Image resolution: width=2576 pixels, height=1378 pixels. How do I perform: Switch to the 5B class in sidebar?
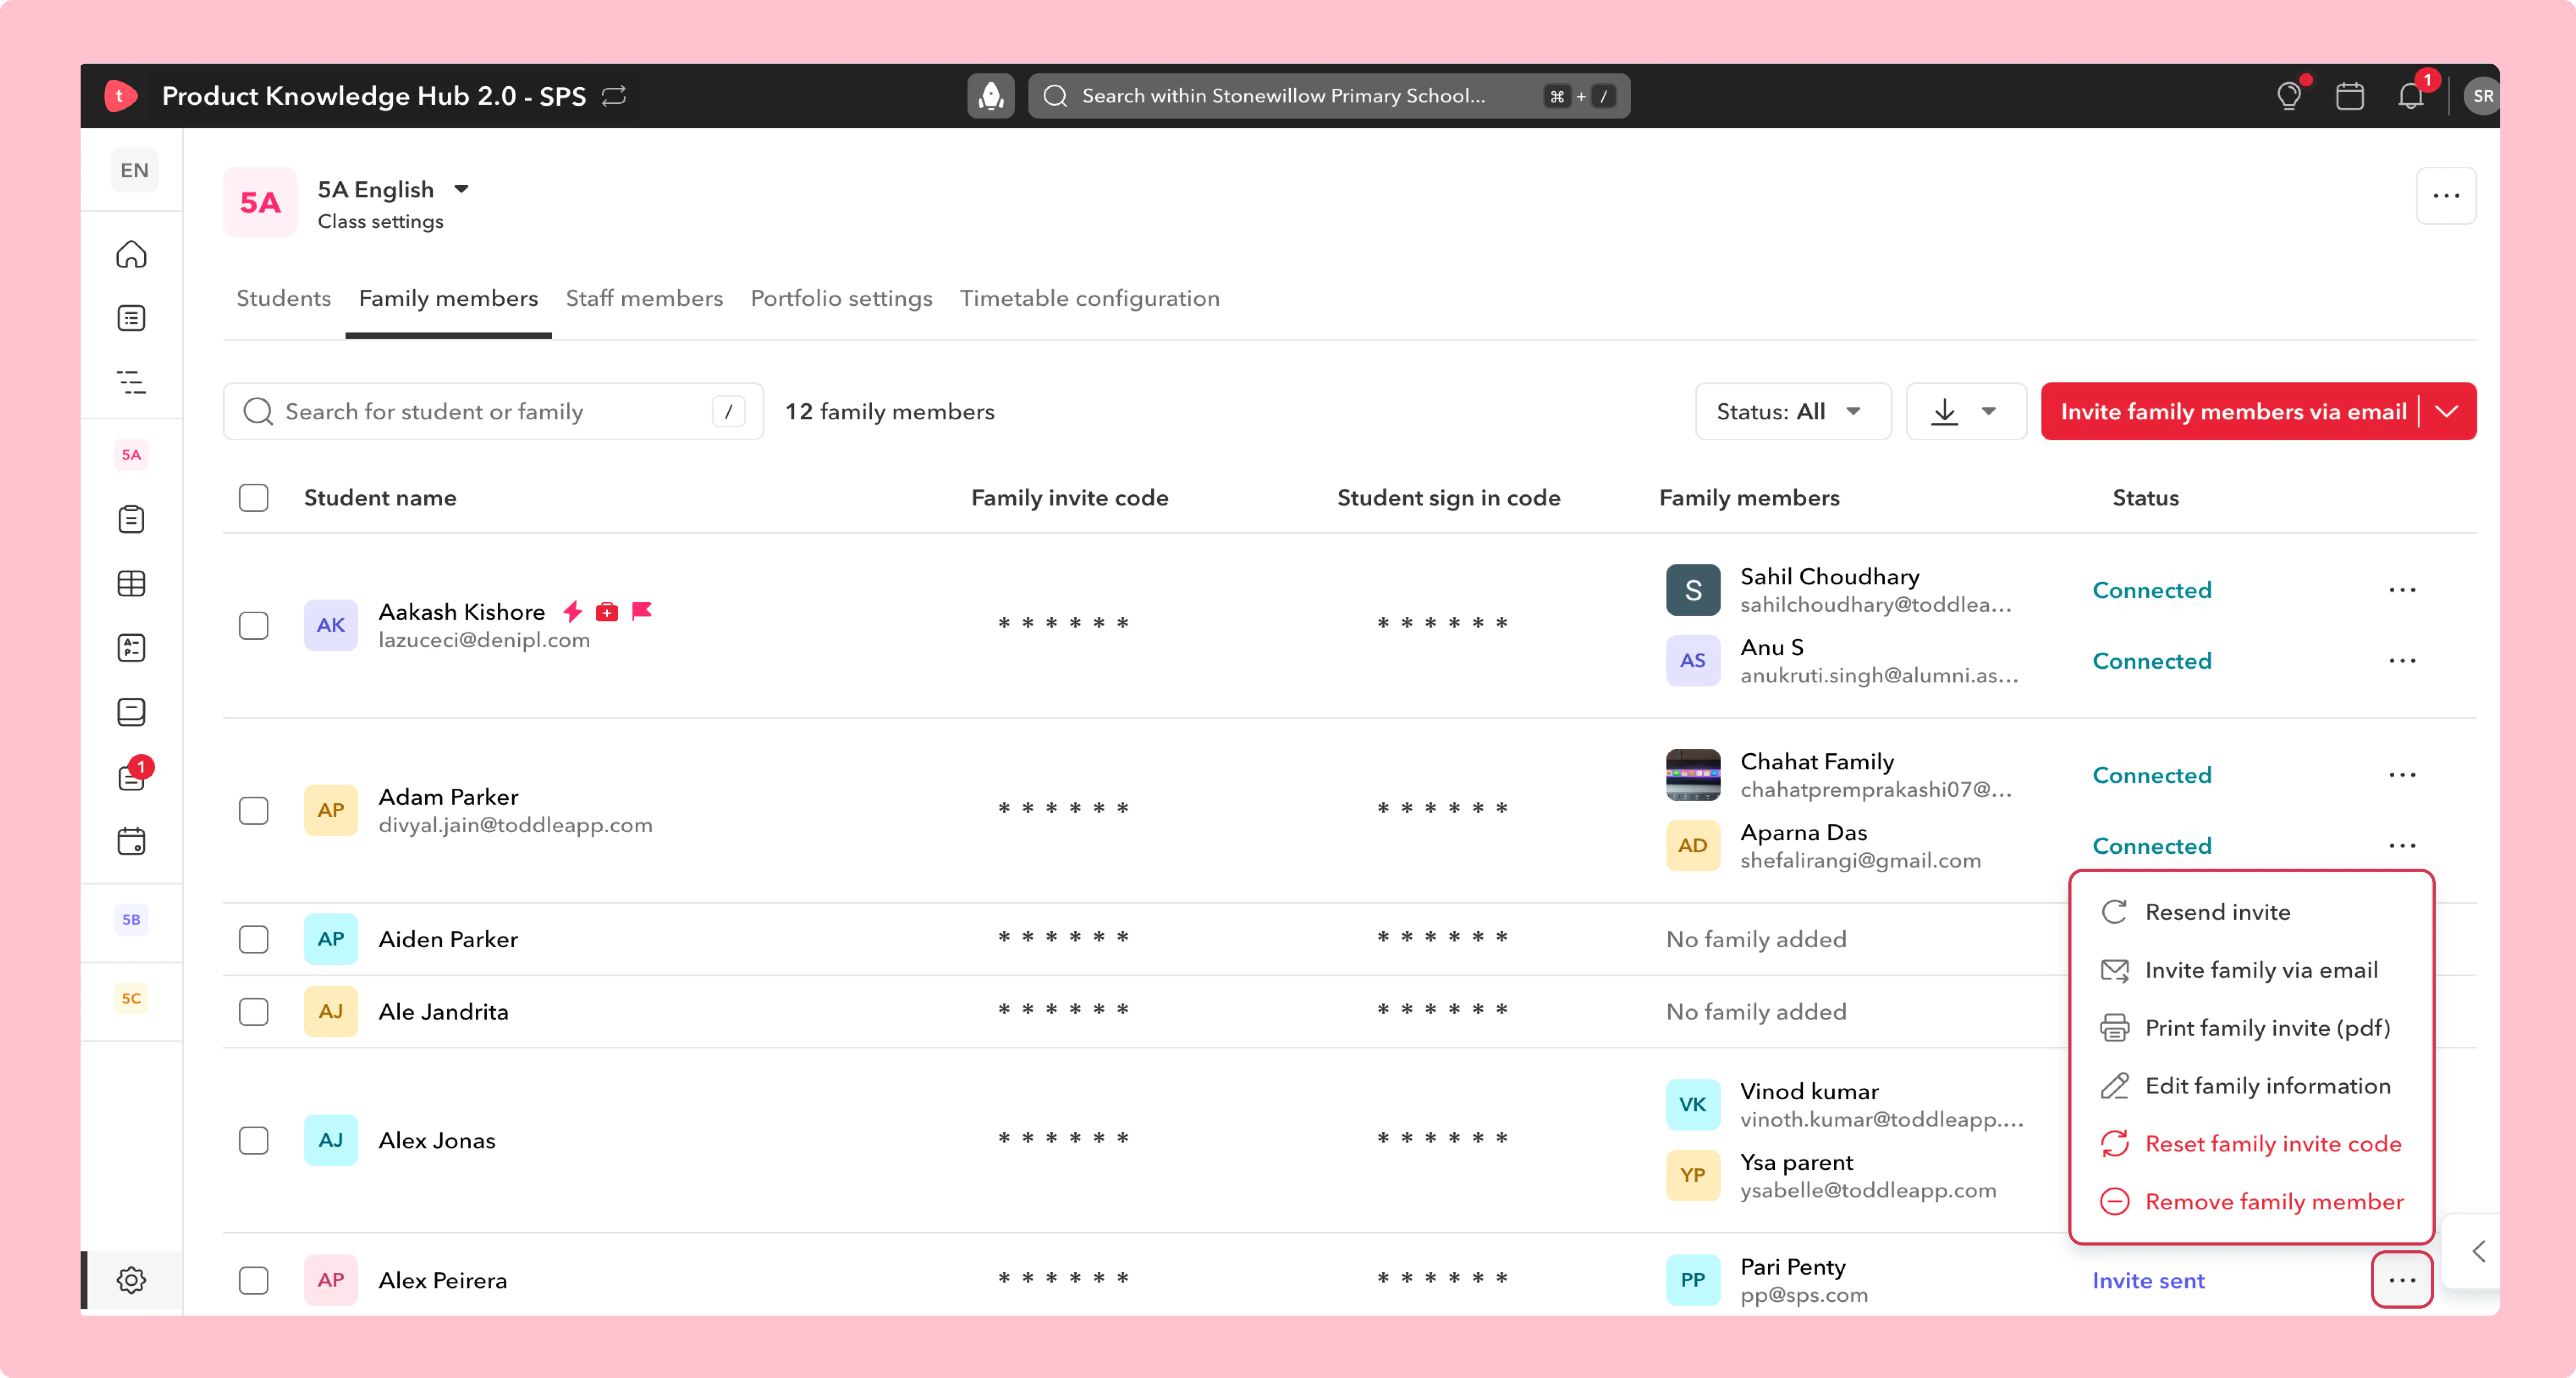pos(131,920)
